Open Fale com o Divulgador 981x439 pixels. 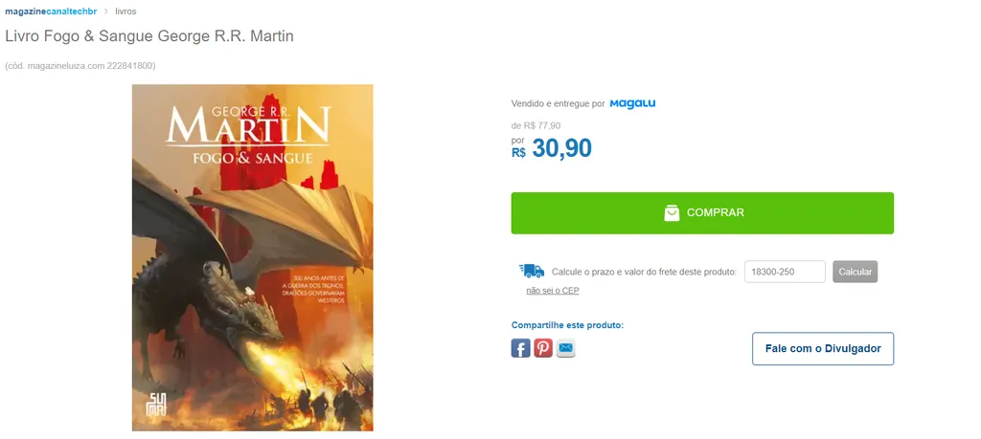click(x=823, y=348)
